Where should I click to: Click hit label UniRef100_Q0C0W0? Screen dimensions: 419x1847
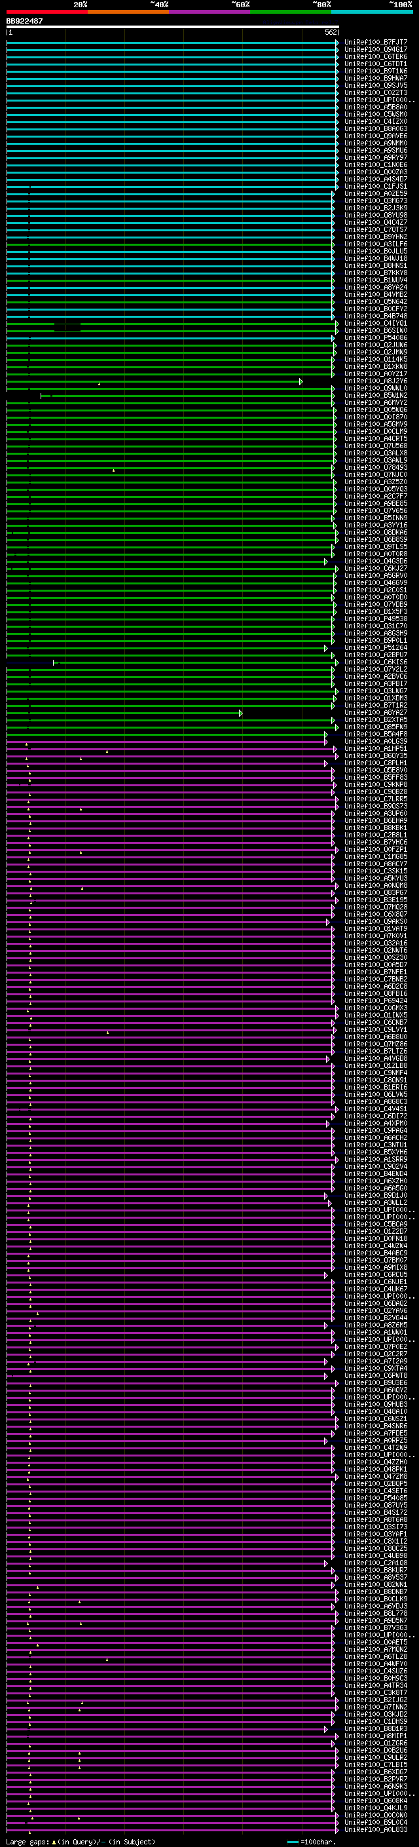[x=376, y=1815]
